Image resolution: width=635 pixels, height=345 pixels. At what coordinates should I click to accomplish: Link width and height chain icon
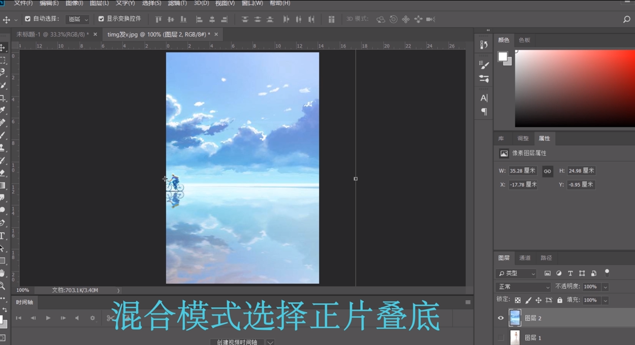[547, 171]
